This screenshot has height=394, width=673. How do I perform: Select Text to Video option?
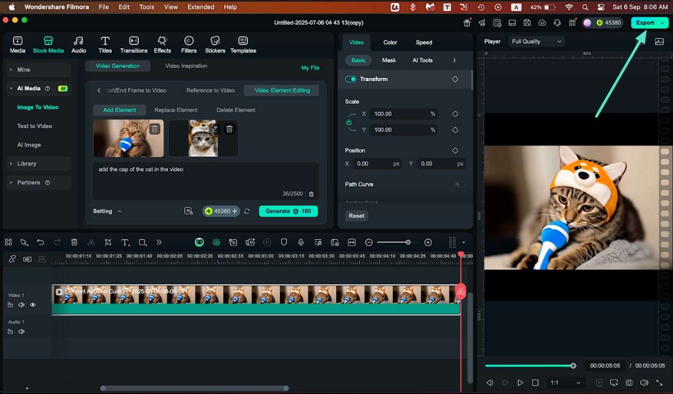35,126
